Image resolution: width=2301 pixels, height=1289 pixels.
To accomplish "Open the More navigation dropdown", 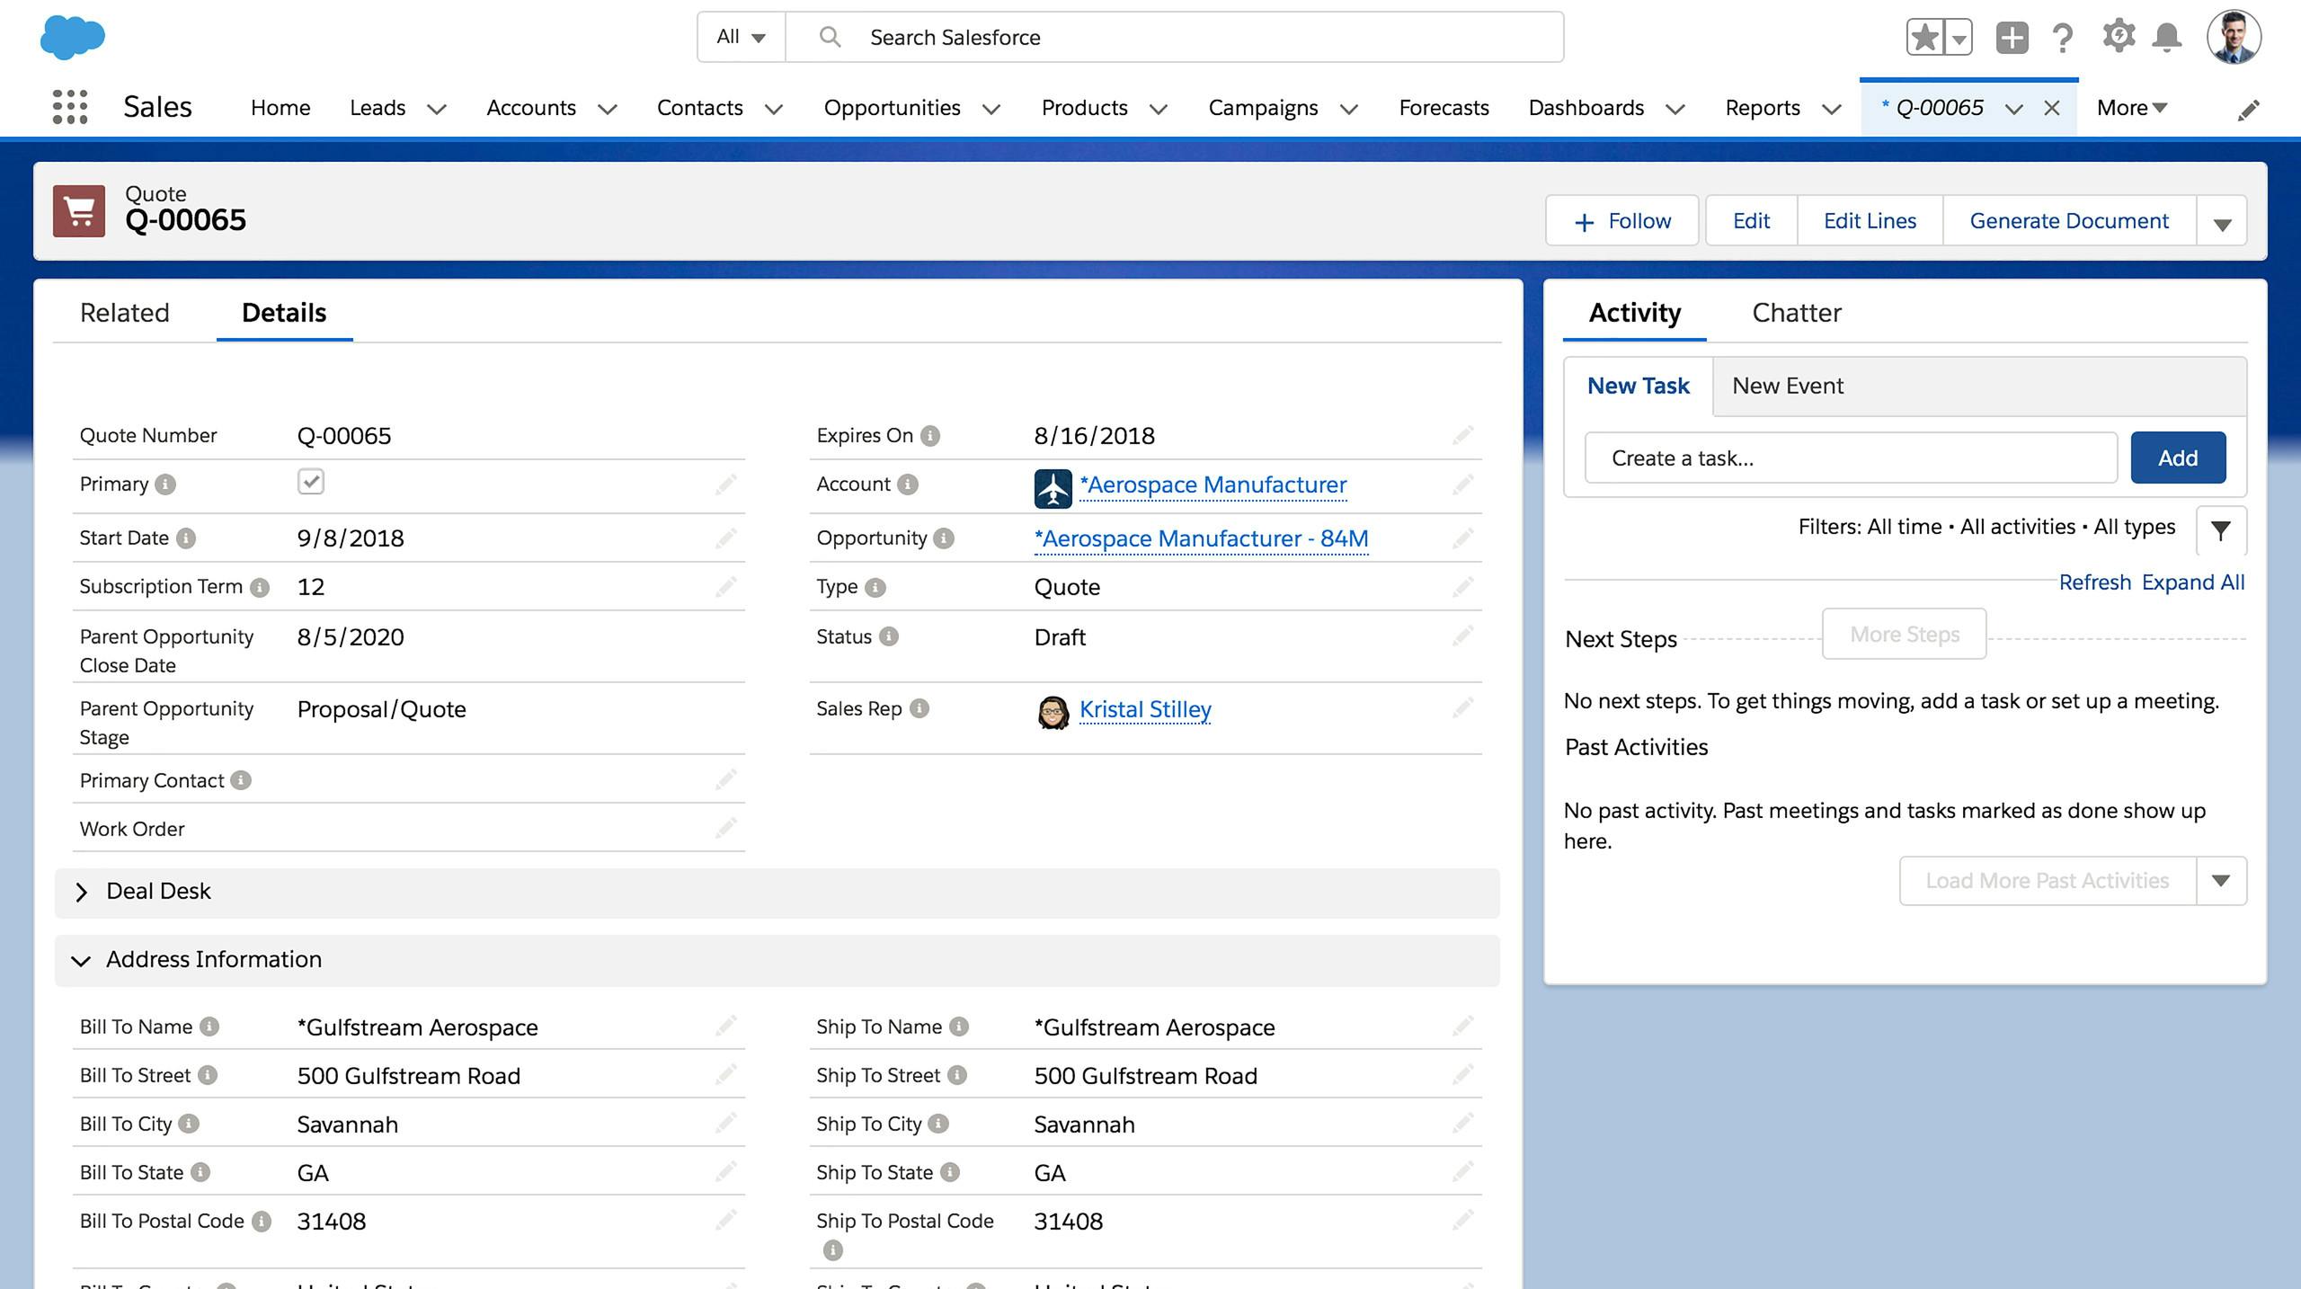I will click(x=2132, y=108).
